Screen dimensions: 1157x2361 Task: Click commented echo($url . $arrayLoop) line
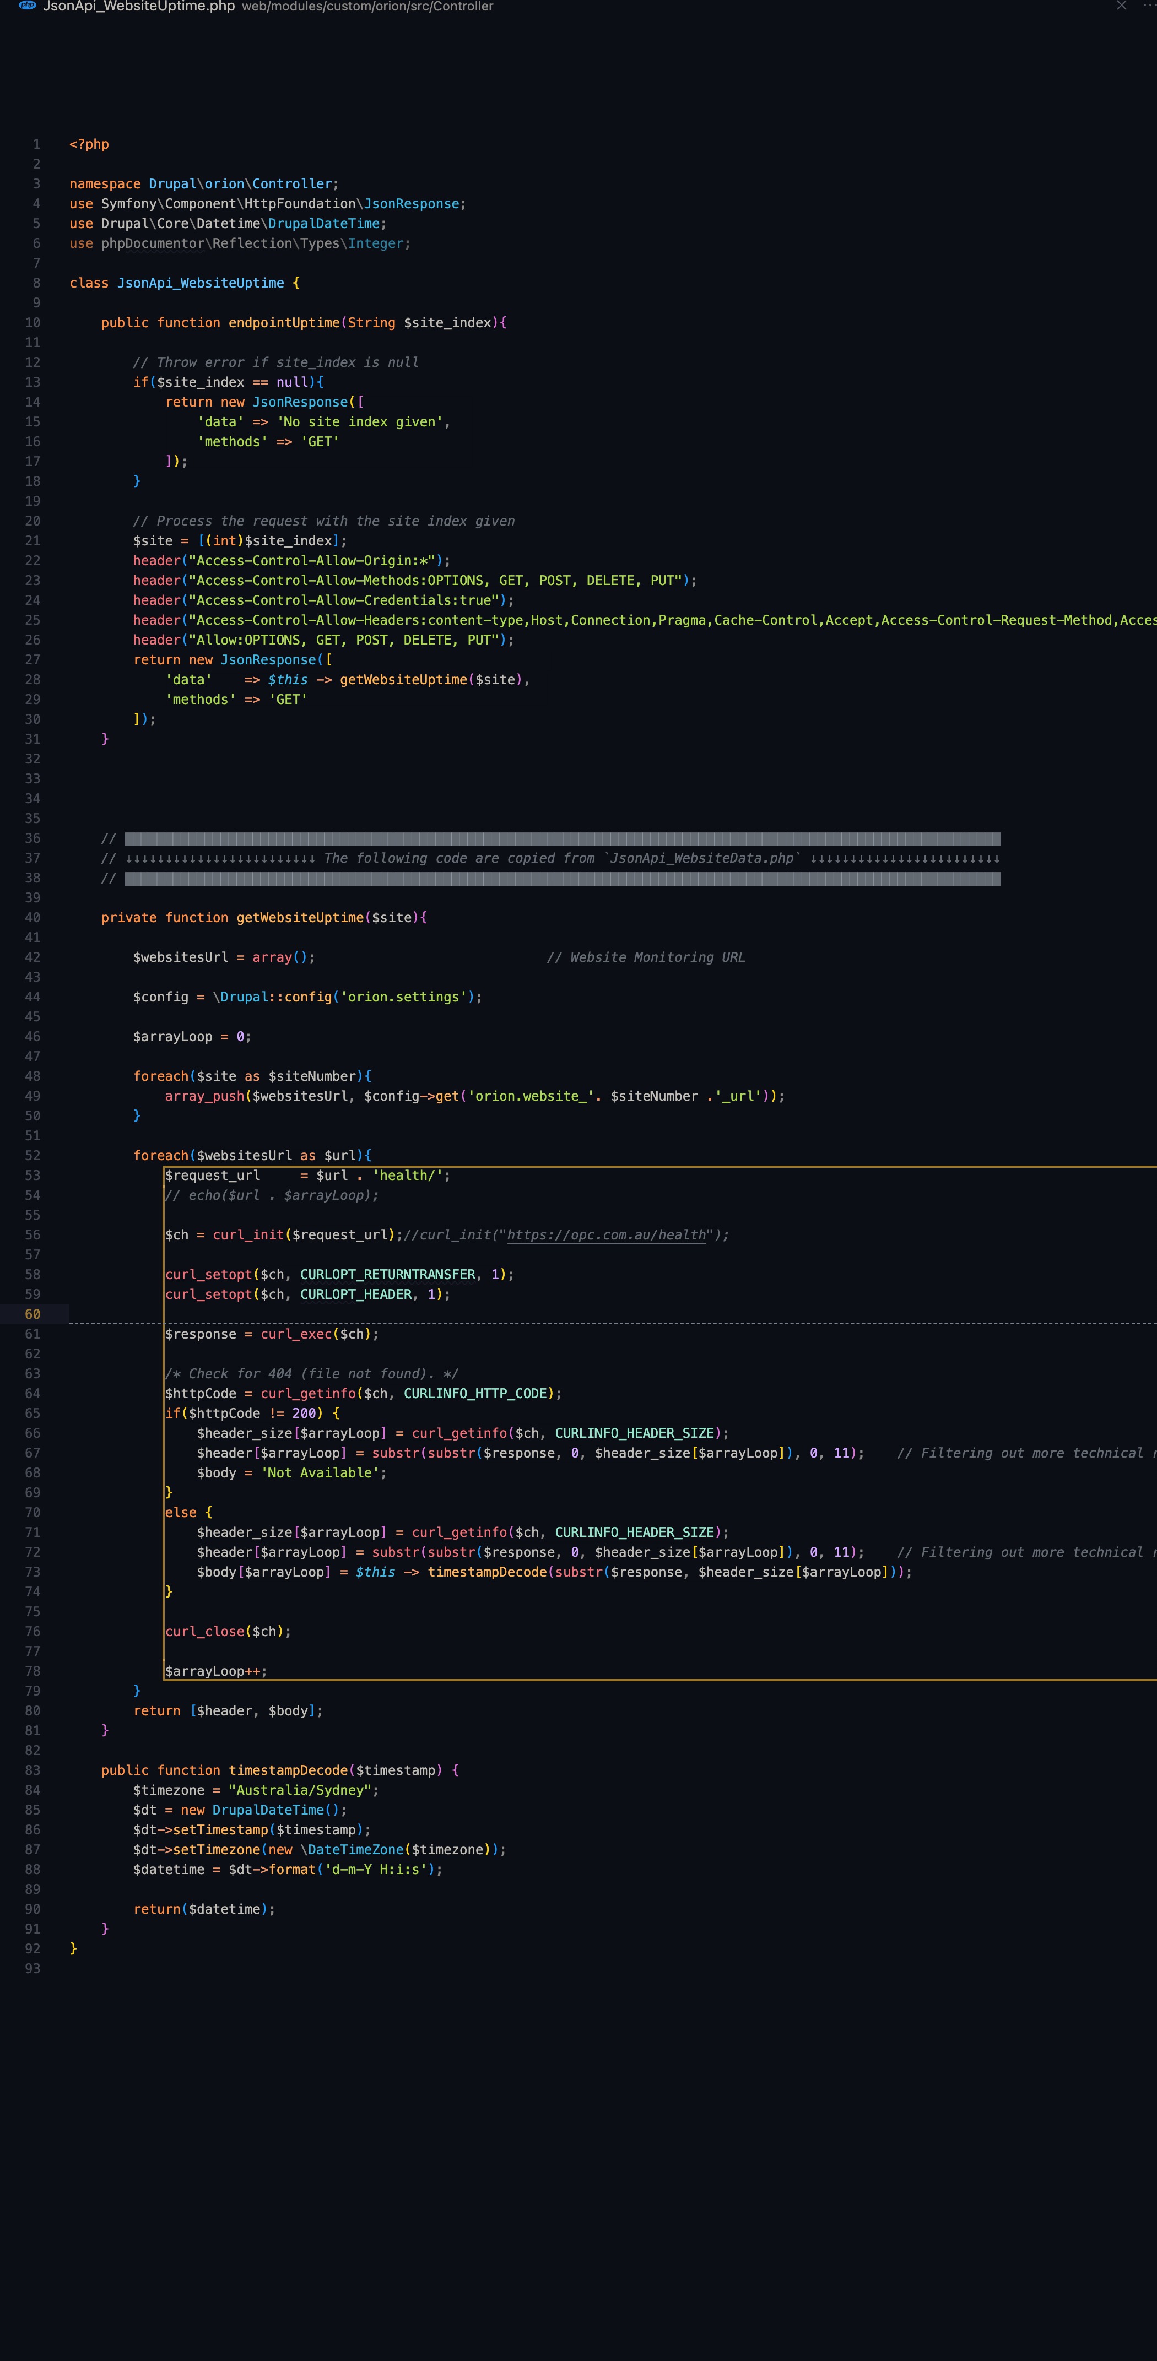(x=272, y=1195)
